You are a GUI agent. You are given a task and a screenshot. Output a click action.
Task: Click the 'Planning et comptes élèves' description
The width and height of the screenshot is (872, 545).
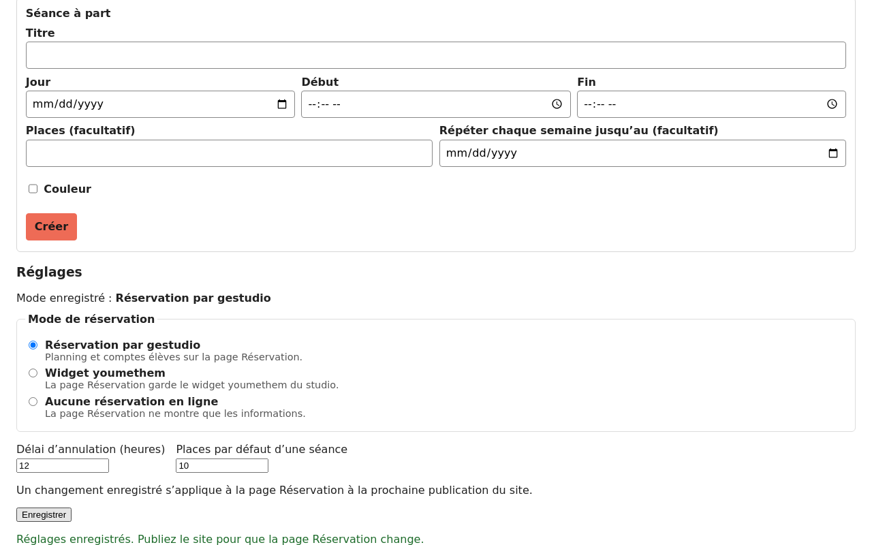(x=174, y=357)
